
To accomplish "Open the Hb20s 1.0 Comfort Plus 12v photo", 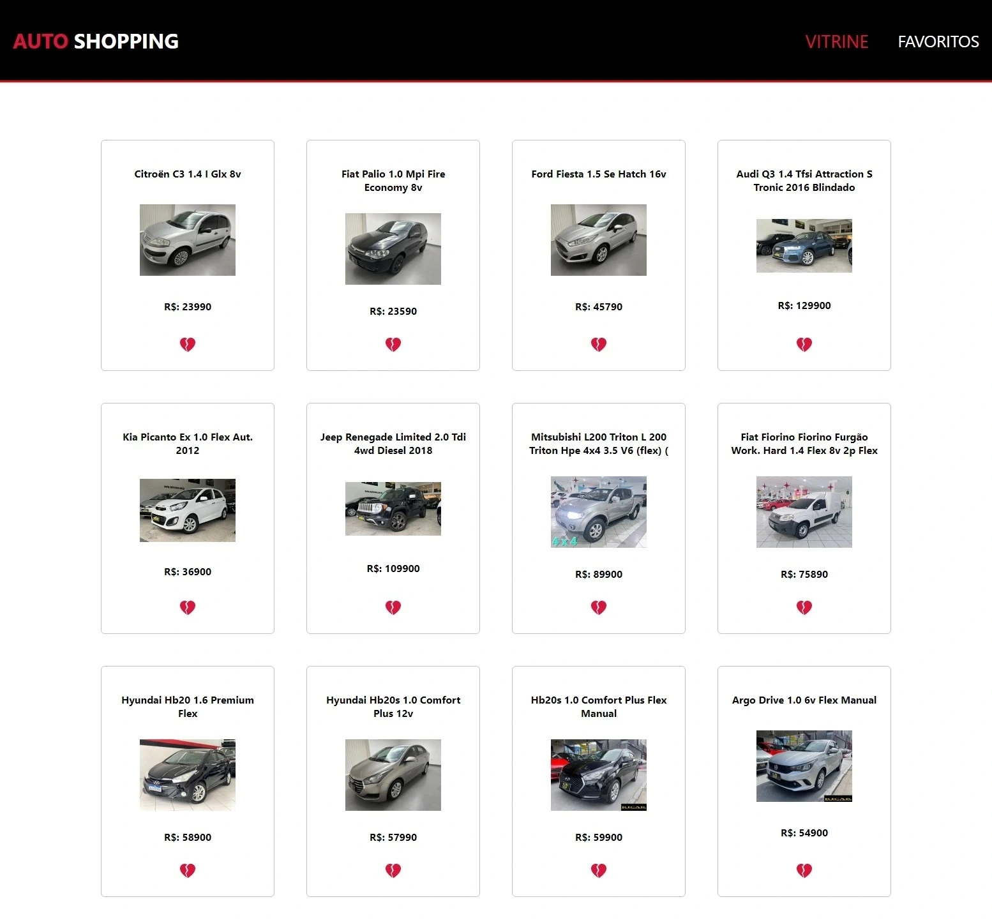I will coord(393,775).
